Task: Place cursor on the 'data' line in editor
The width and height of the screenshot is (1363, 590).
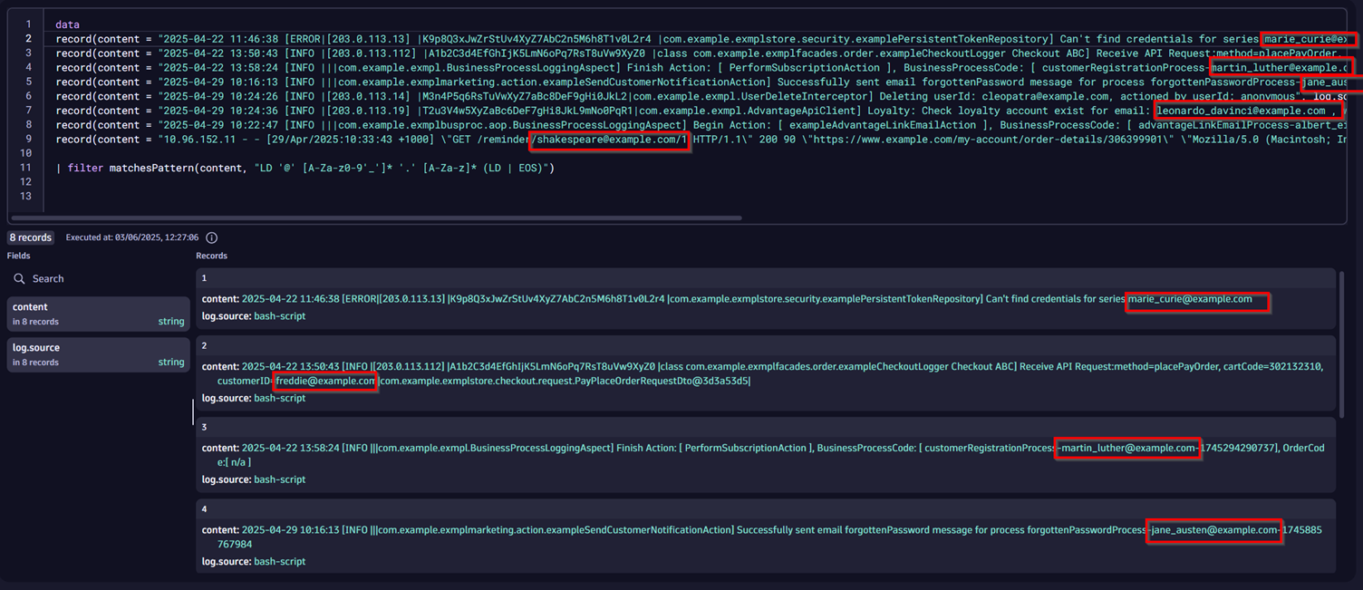Action: tap(67, 24)
